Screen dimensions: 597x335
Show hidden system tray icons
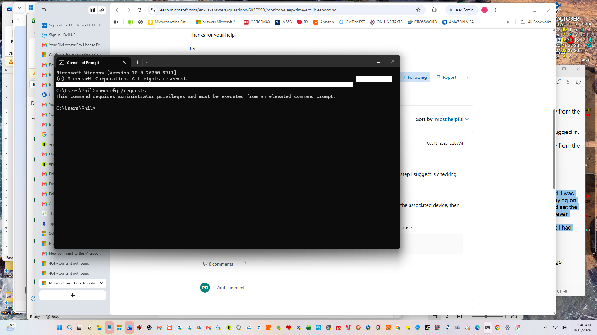point(545,328)
